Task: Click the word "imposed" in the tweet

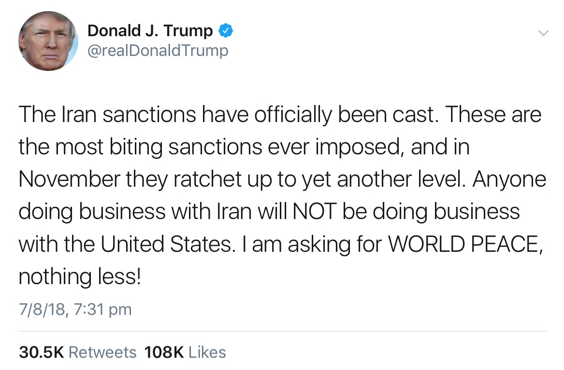Action: click(x=356, y=148)
